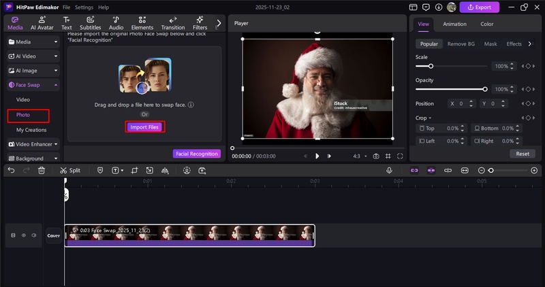Click the Import Files button

(144, 127)
